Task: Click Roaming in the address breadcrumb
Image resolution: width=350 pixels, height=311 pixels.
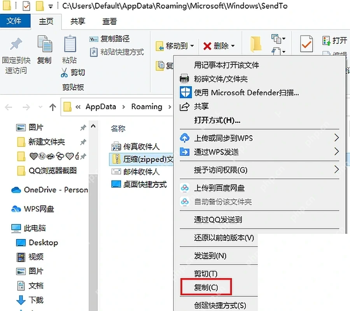Action: point(147,107)
